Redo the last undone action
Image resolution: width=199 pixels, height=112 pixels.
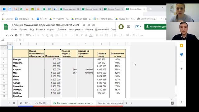(x=12, y=35)
